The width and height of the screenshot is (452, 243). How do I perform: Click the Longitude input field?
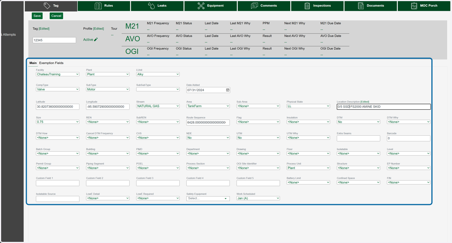click(108, 107)
